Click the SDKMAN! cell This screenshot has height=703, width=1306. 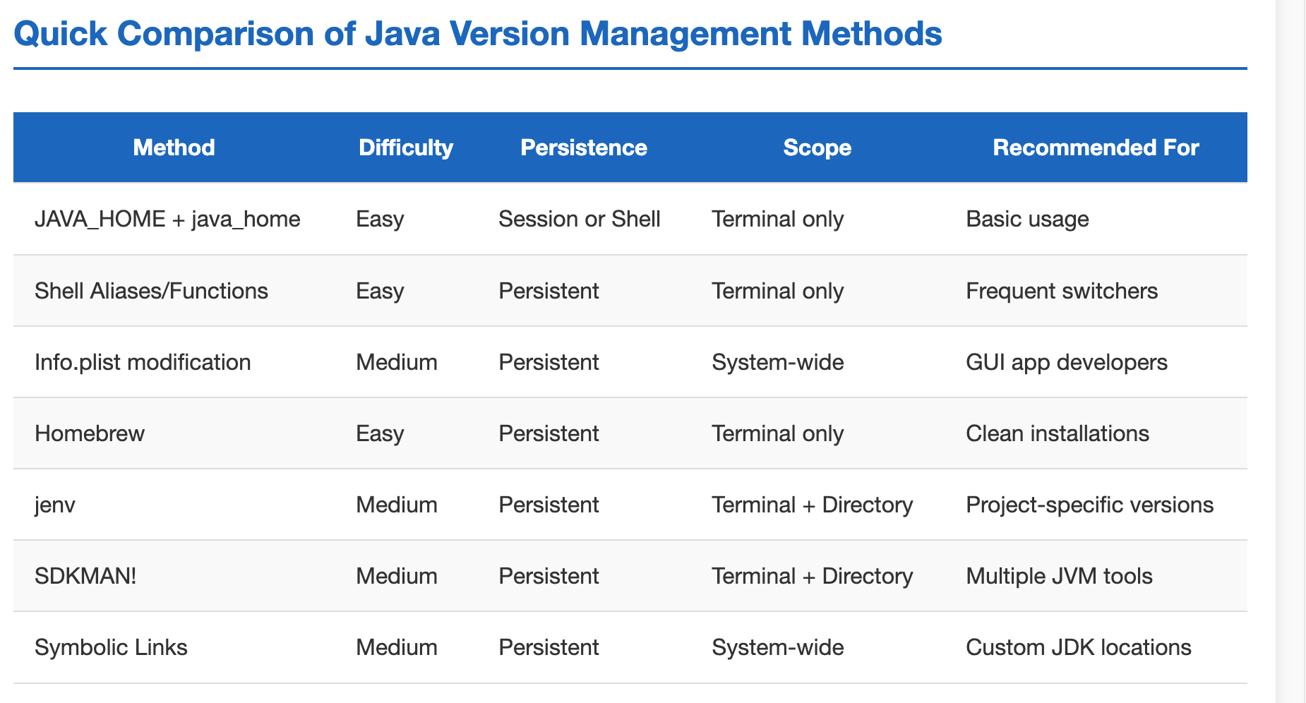point(83,576)
